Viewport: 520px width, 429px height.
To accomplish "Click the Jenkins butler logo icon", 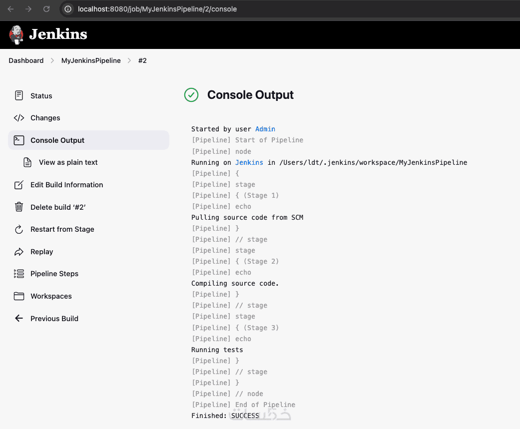I will pyautogui.click(x=16, y=34).
